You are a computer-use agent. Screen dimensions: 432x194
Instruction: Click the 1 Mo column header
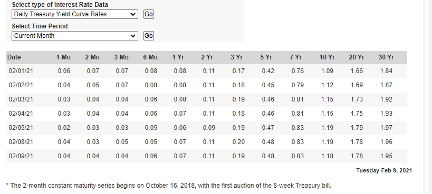click(x=63, y=57)
